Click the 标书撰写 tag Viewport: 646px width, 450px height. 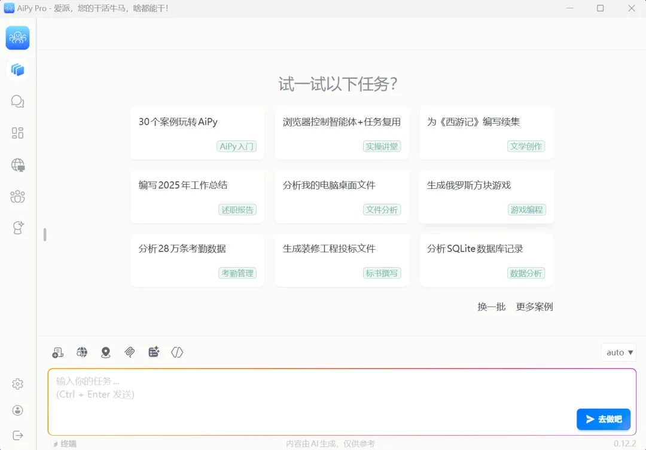pos(382,273)
